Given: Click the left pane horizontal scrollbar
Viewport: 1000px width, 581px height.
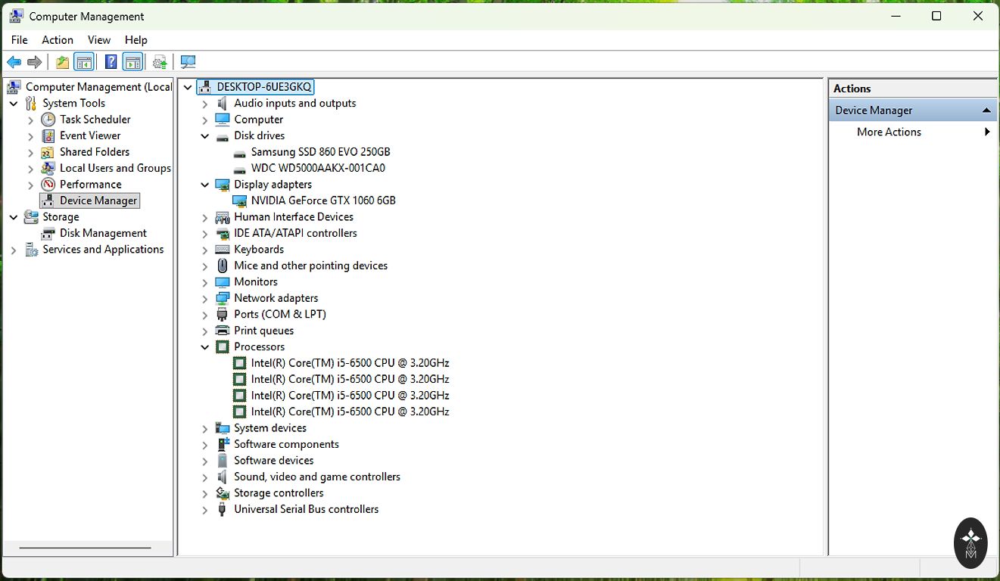Looking at the screenshot, I should tap(85, 548).
